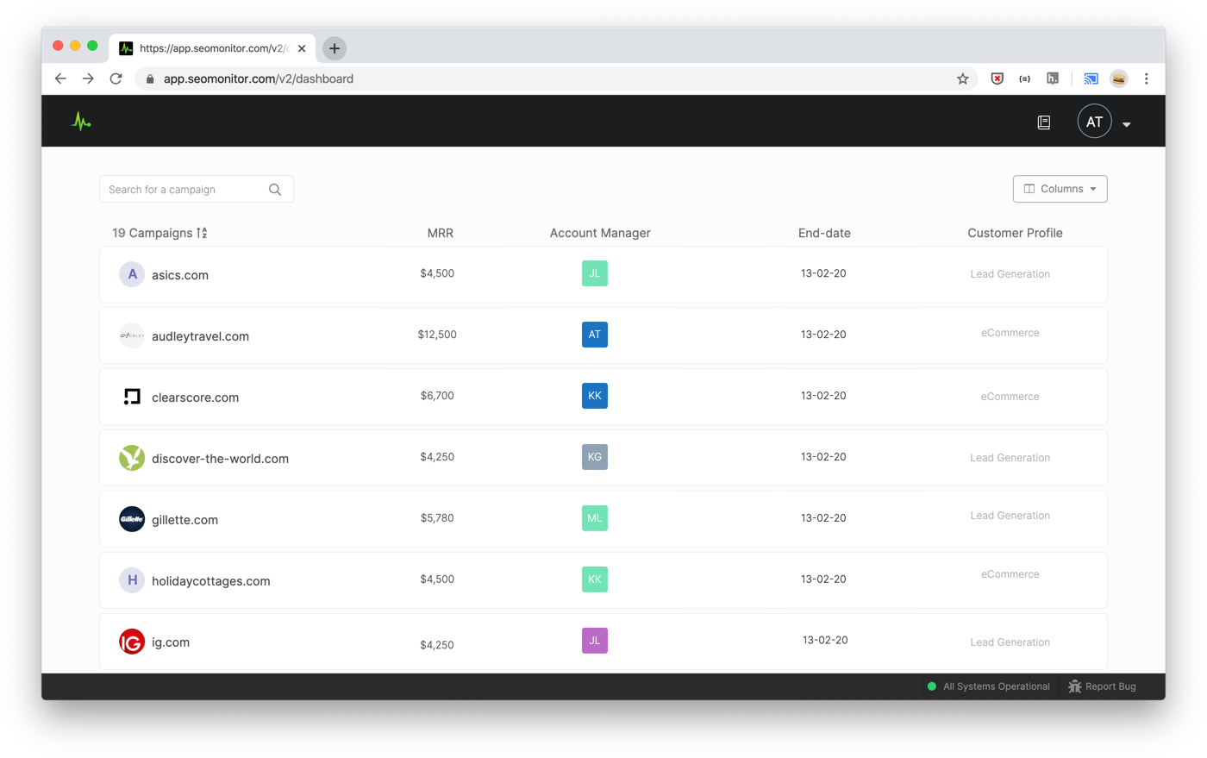This screenshot has height=758, width=1207.
Task: Click the address bar URL
Action: click(259, 78)
